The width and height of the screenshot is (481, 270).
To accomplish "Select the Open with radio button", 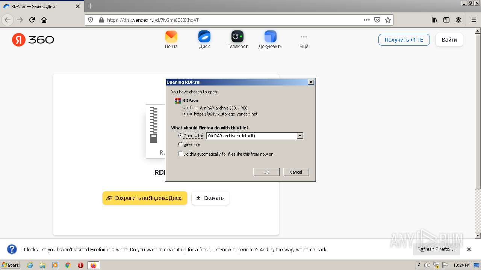I will coord(180,135).
